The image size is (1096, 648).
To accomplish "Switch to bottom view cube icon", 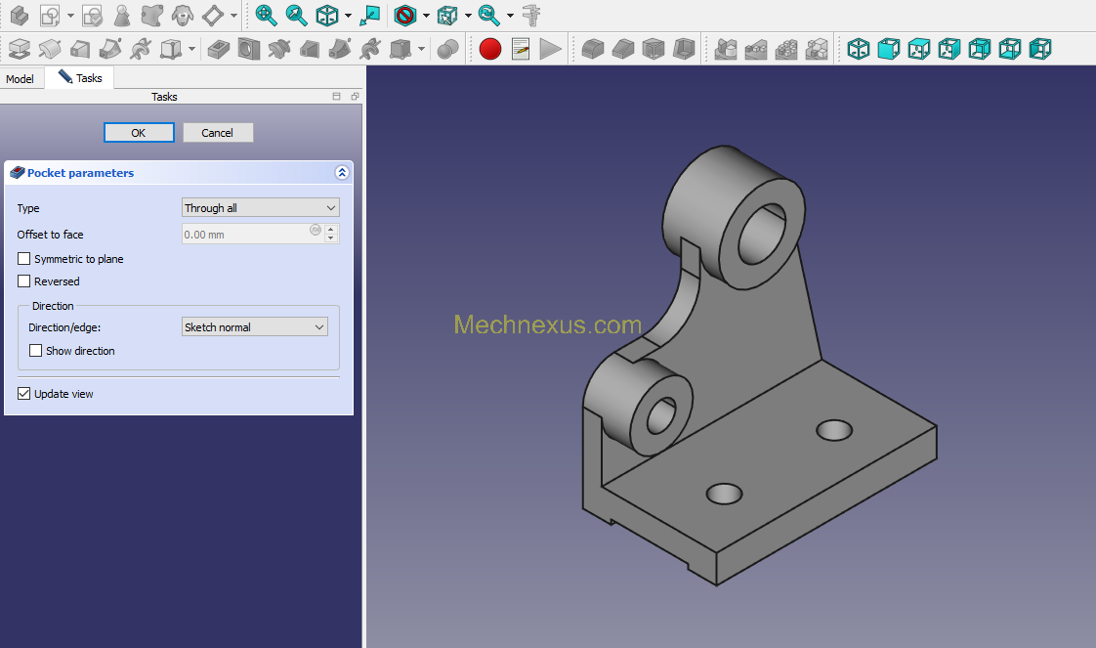I will pyautogui.click(x=1010, y=49).
